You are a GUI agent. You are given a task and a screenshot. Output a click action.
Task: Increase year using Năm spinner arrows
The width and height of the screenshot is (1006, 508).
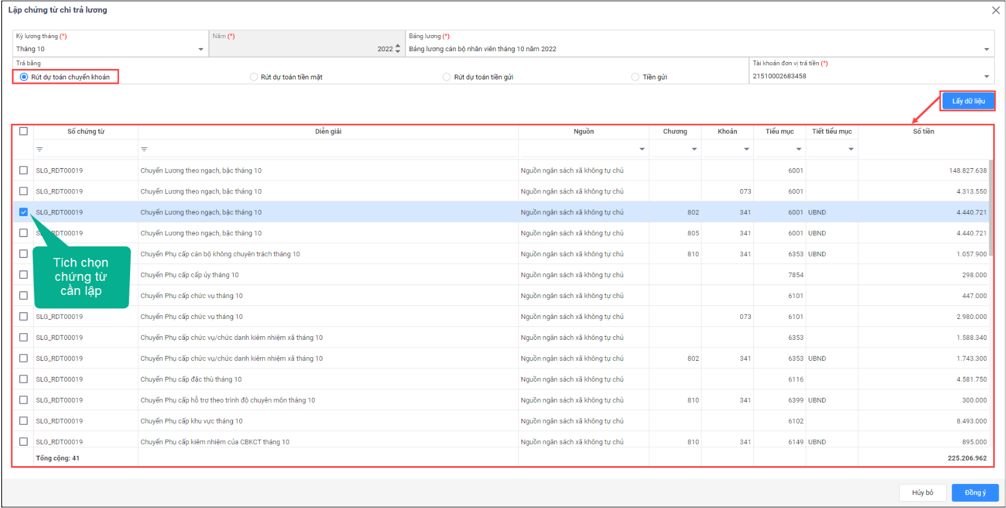398,46
